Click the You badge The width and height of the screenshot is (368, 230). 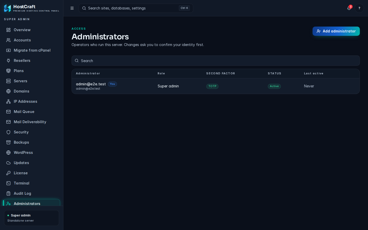coord(112,84)
